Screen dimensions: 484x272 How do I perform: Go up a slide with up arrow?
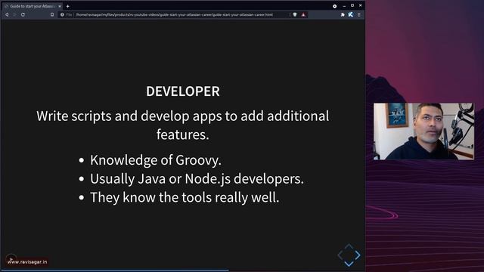pyautogui.click(x=349, y=246)
